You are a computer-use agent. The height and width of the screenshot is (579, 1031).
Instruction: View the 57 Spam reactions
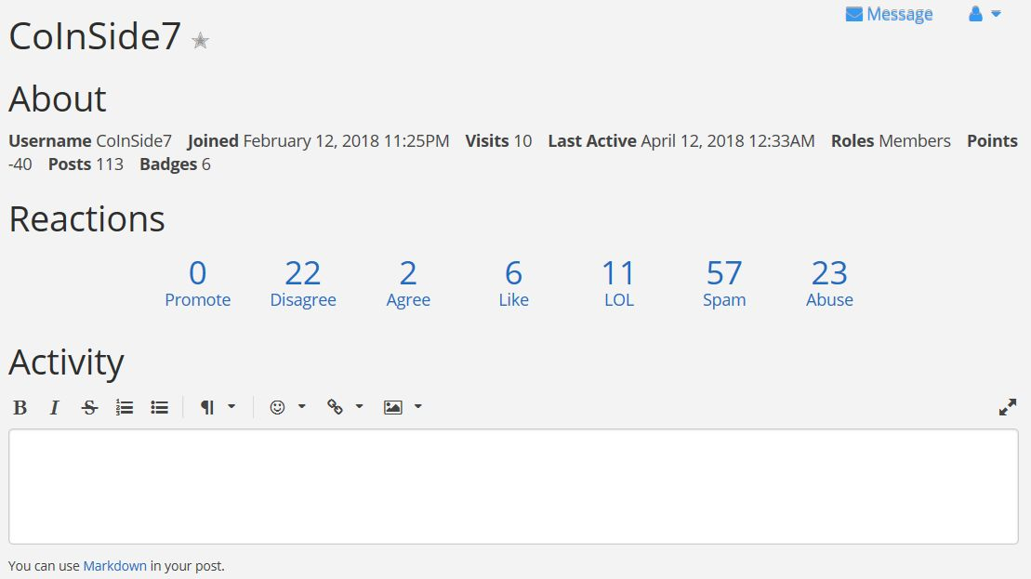coord(724,283)
